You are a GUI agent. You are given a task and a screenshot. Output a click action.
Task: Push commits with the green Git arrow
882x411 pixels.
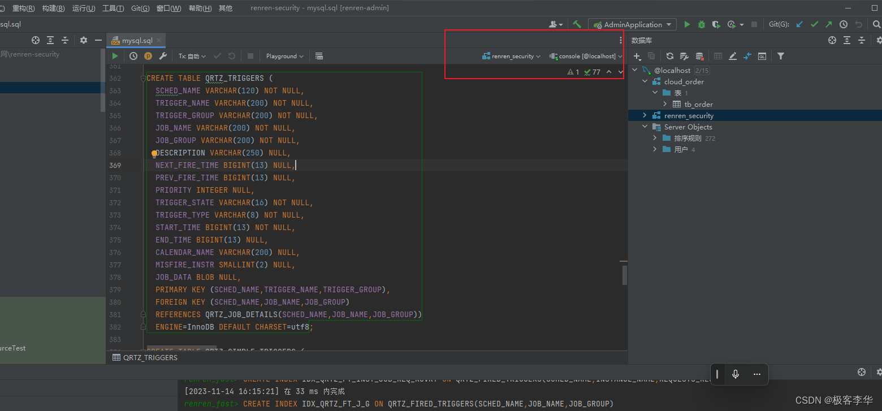click(x=829, y=24)
